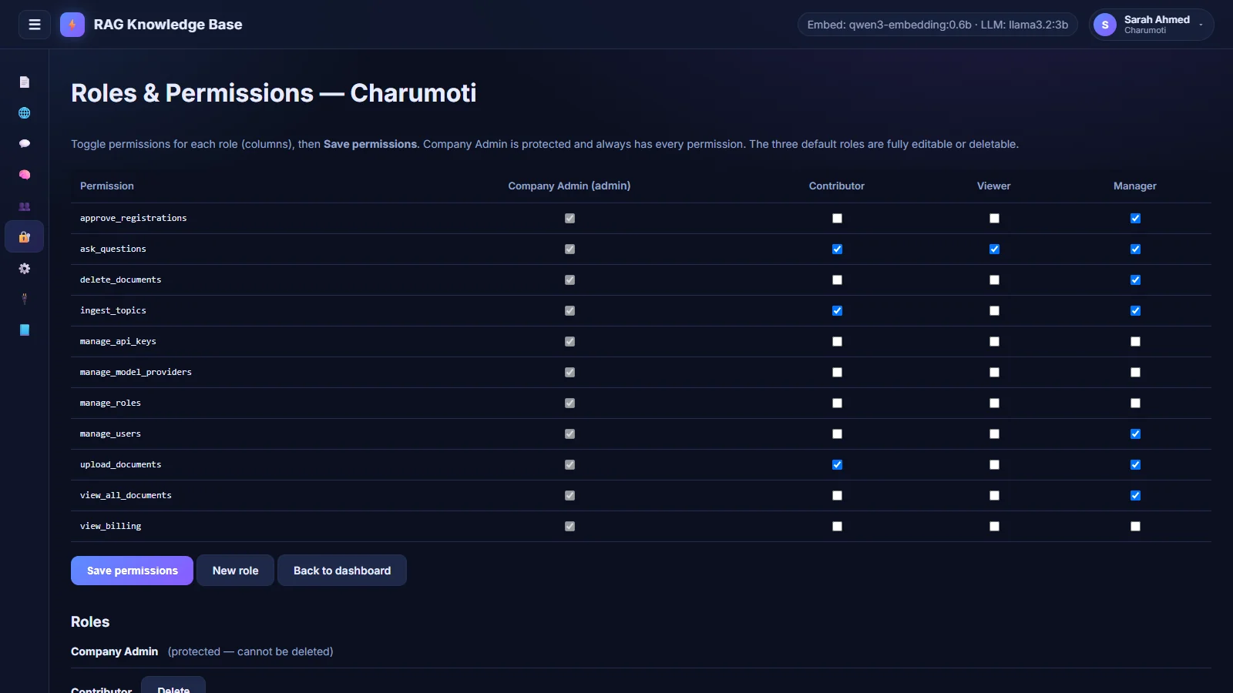Enable view_billing for Viewer
The height and width of the screenshot is (693, 1233).
(994, 526)
